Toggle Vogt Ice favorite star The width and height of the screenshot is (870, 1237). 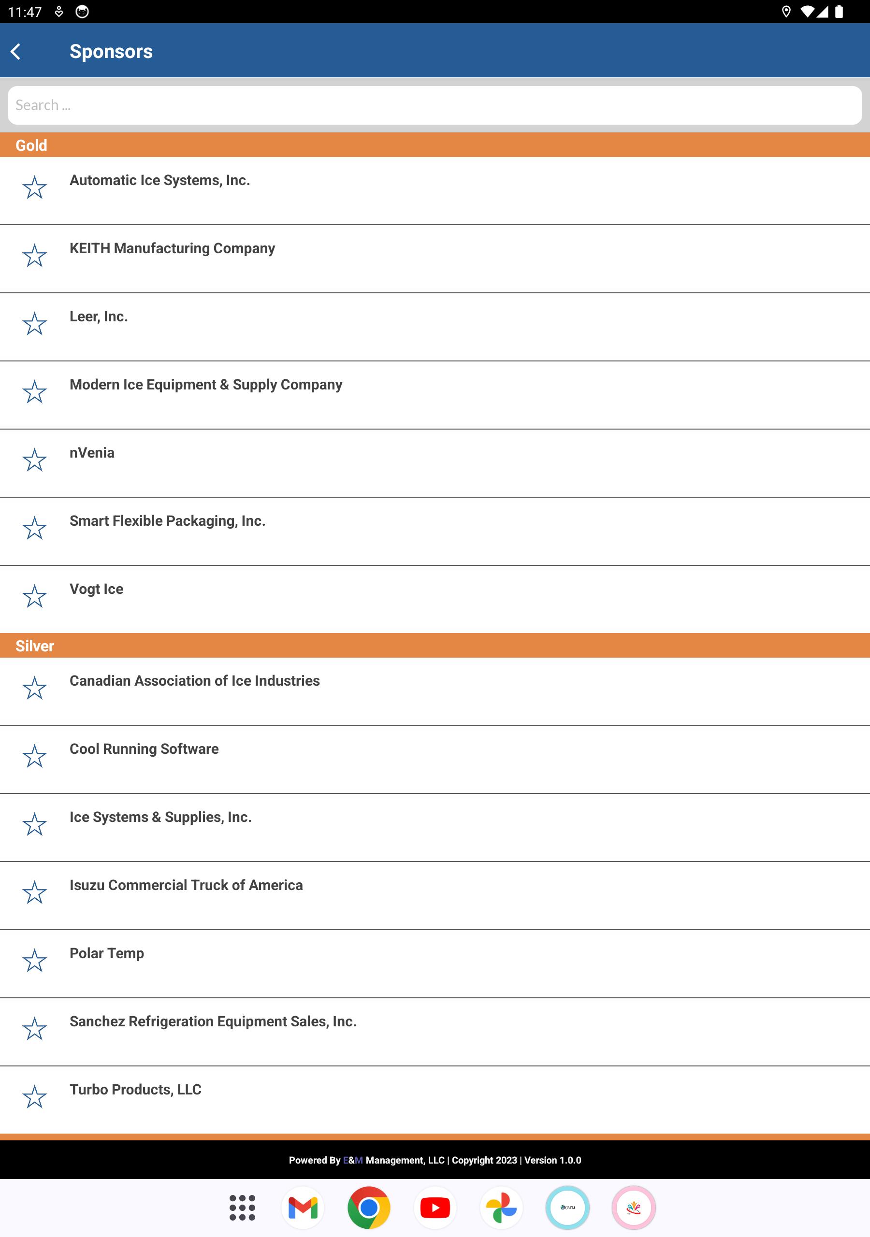click(34, 596)
